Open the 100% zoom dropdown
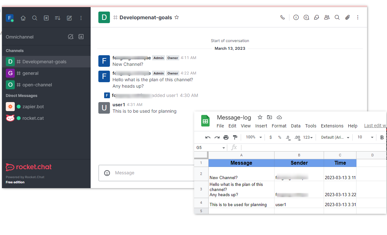 [254, 137]
